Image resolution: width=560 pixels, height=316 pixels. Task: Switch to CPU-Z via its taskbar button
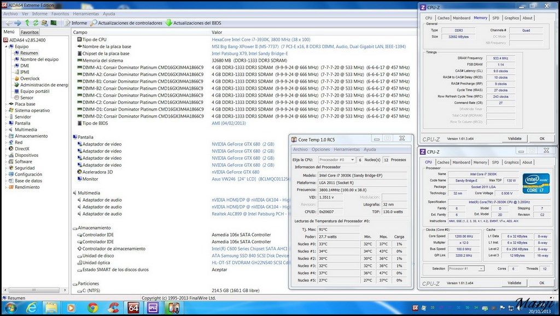coord(153,308)
